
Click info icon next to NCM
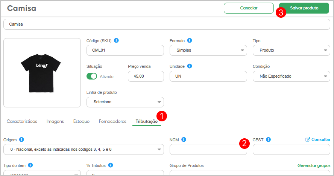pyautogui.click(x=184, y=139)
